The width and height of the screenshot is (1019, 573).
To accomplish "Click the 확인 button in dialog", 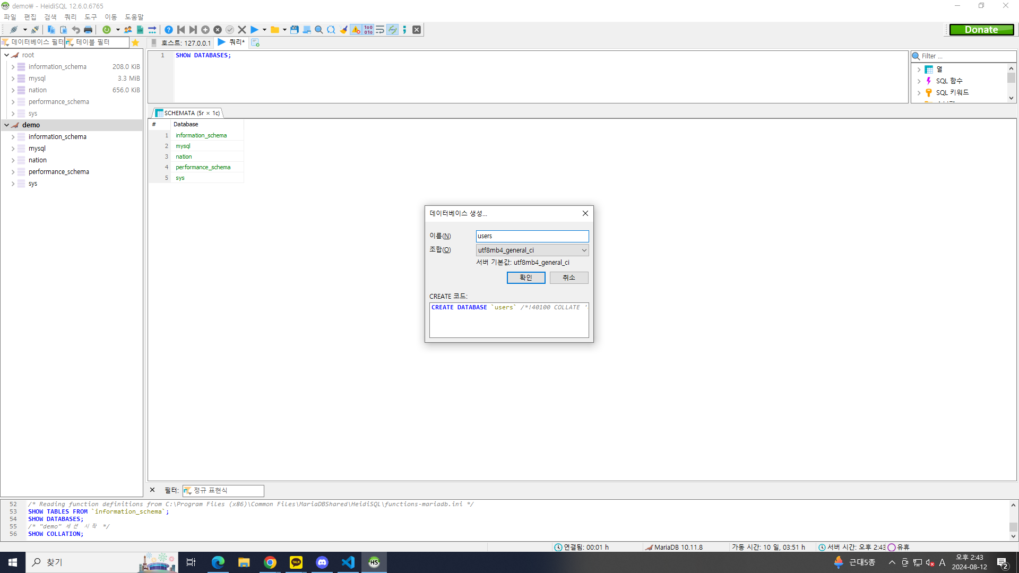I will point(525,277).
